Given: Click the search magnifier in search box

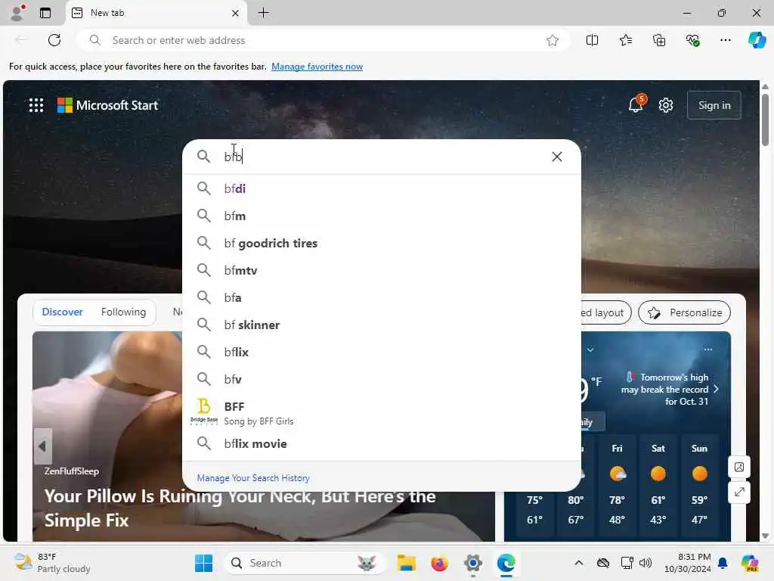Looking at the screenshot, I should coord(203,157).
